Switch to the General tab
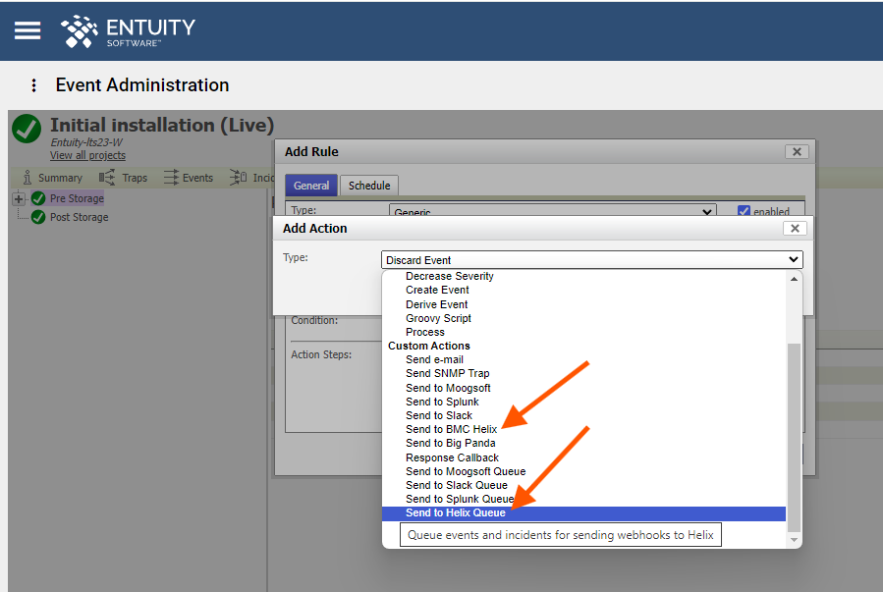The image size is (883, 592). (310, 186)
